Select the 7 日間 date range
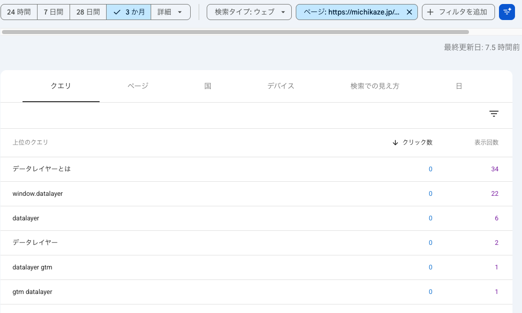This screenshot has width=522, height=313. coord(54,12)
